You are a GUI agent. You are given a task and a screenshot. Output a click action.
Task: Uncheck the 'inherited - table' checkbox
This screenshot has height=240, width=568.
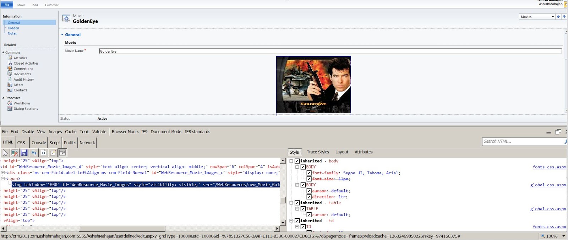pyautogui.click(x=297, y=203)
